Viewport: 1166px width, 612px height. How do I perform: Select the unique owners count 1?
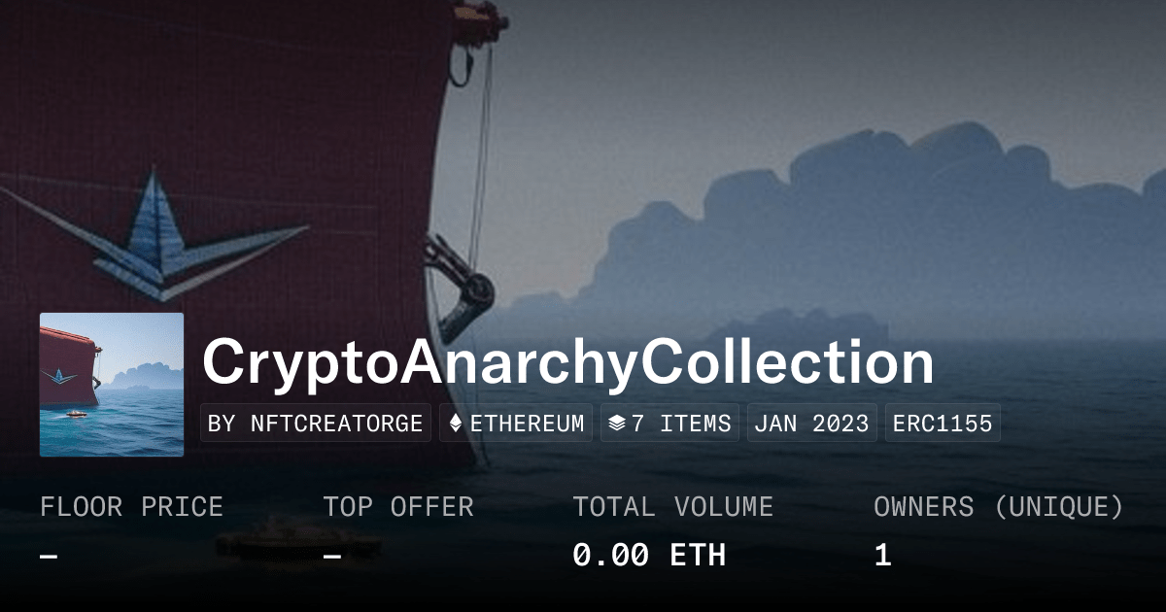882,556
